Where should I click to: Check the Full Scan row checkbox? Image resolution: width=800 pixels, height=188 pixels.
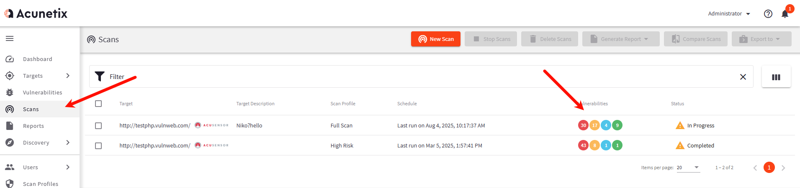tap(98, 126)
